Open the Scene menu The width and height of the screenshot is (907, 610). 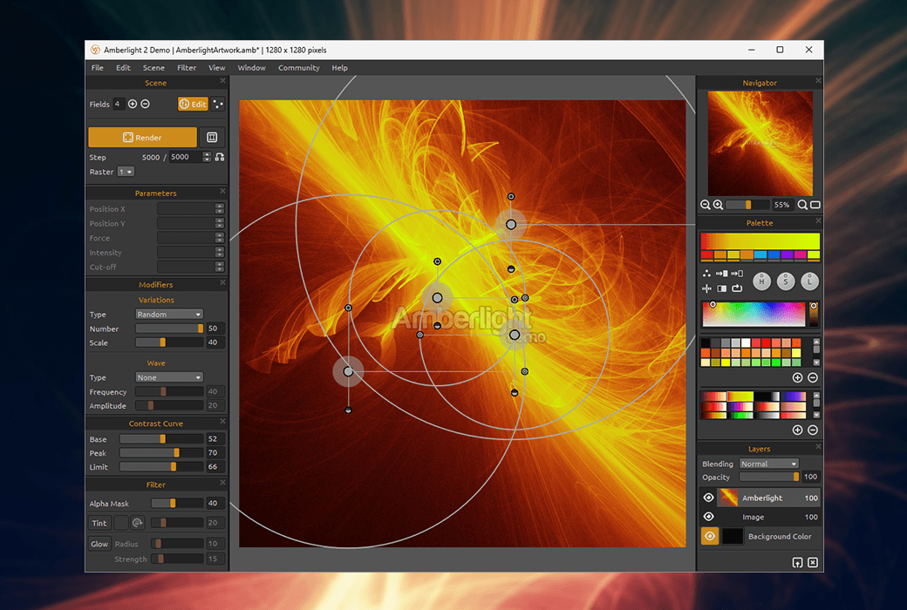153,68
